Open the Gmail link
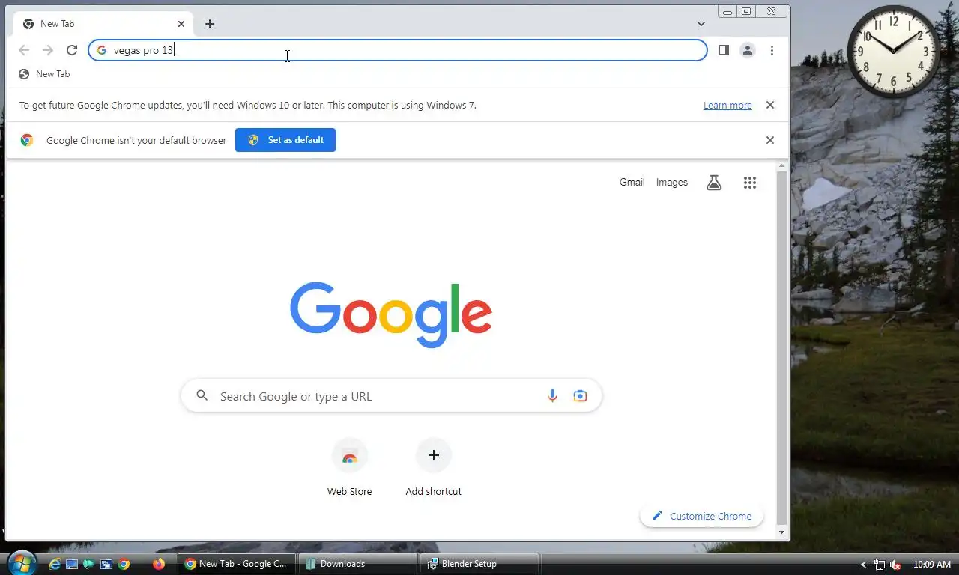The height and width of the screenshot is (575, 959). point(632,182)
